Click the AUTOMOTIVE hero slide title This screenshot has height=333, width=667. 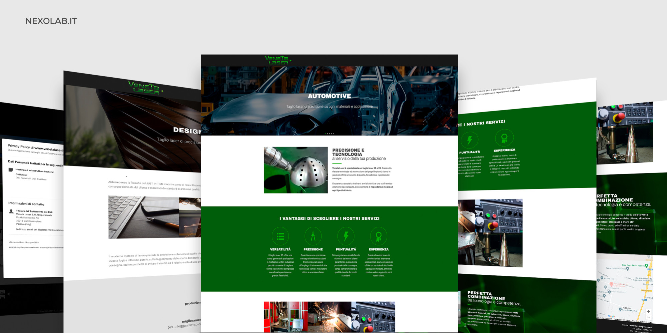pos(329,96)
